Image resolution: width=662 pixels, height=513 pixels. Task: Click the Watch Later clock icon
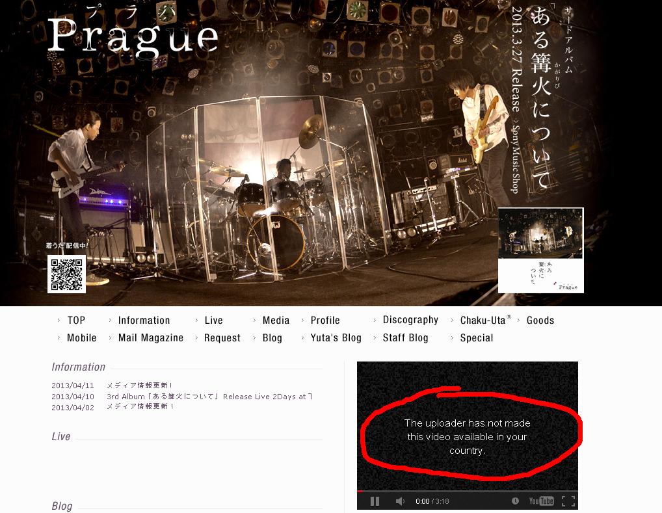point(515,501)
